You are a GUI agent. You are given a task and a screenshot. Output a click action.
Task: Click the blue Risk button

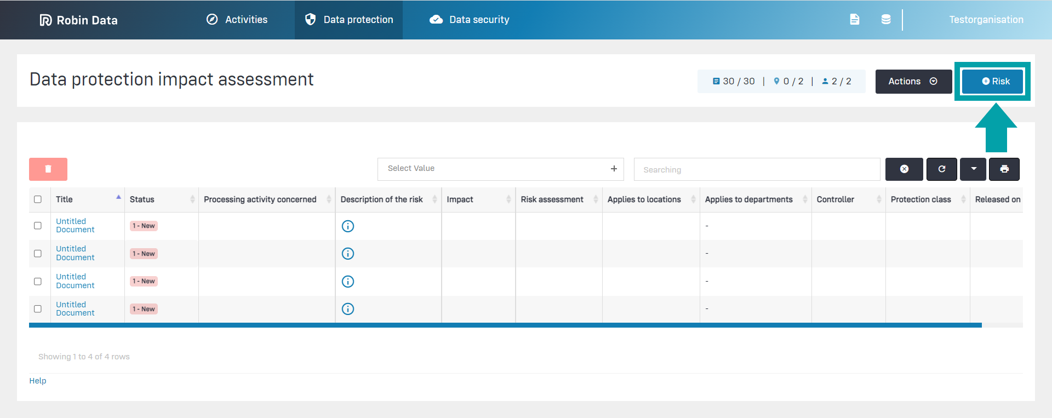pos(992,82)
